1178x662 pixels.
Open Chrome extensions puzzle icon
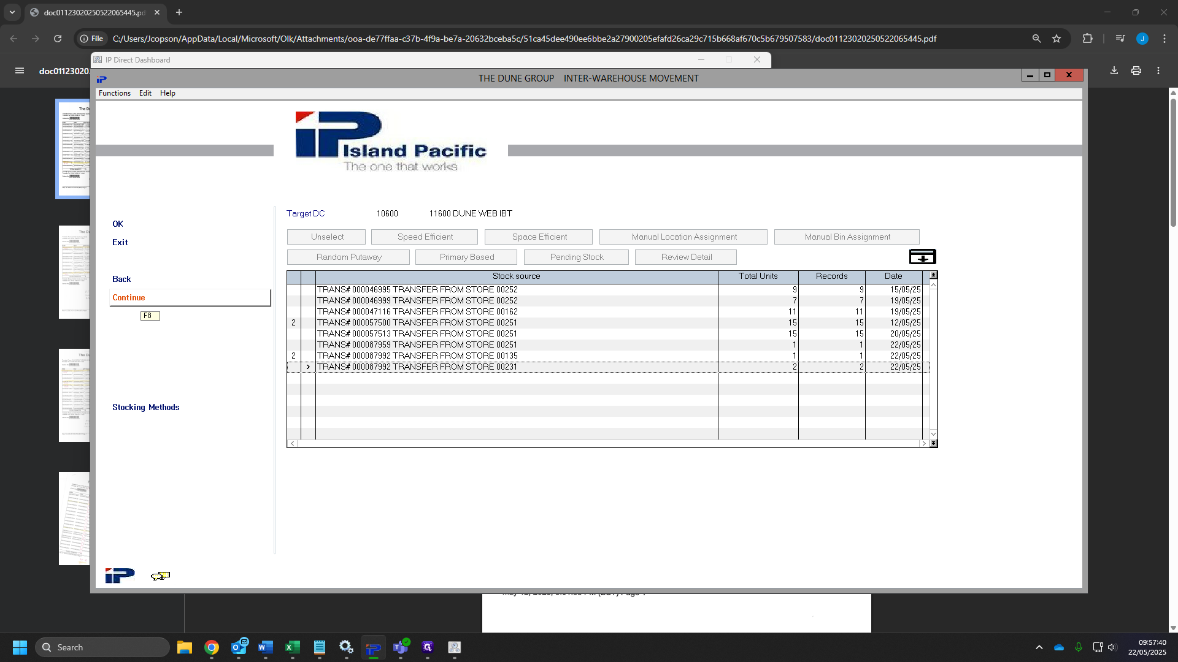(x=1087, y=39)
